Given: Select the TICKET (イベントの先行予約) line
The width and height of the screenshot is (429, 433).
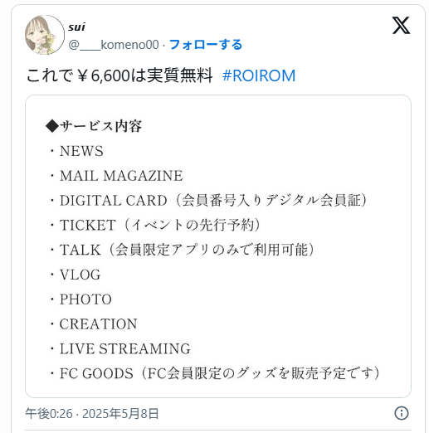Looking at the screenshot, I should (x=155, y=225).
